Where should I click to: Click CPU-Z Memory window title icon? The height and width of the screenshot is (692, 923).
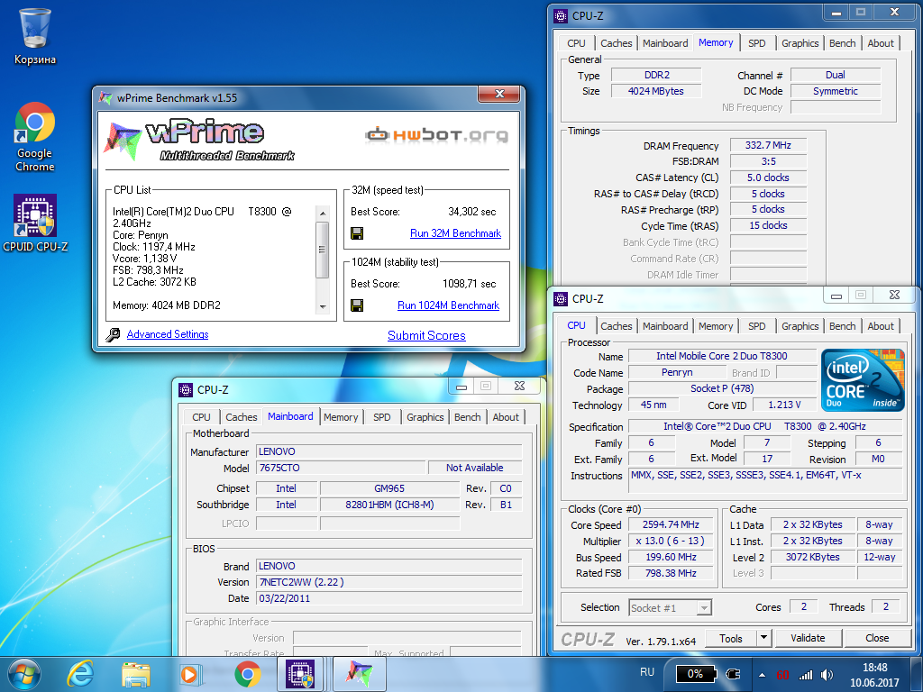pos(561,16)
